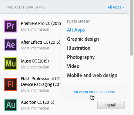Click the vertical scrollbar thumb

pyautogui.click(x=132, y=28)
